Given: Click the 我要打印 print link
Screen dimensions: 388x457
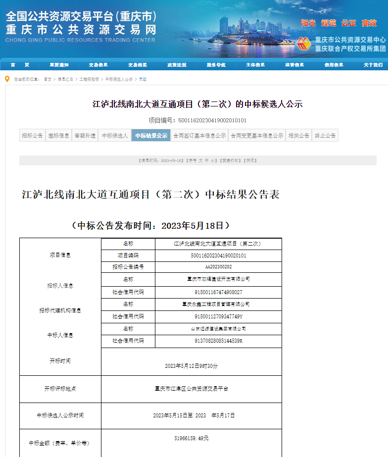Looking at the screenshot, I should [230, 160].
